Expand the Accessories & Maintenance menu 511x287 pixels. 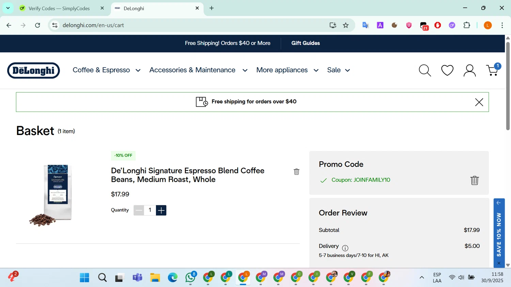pyautogui.click(x=198, y=70)
